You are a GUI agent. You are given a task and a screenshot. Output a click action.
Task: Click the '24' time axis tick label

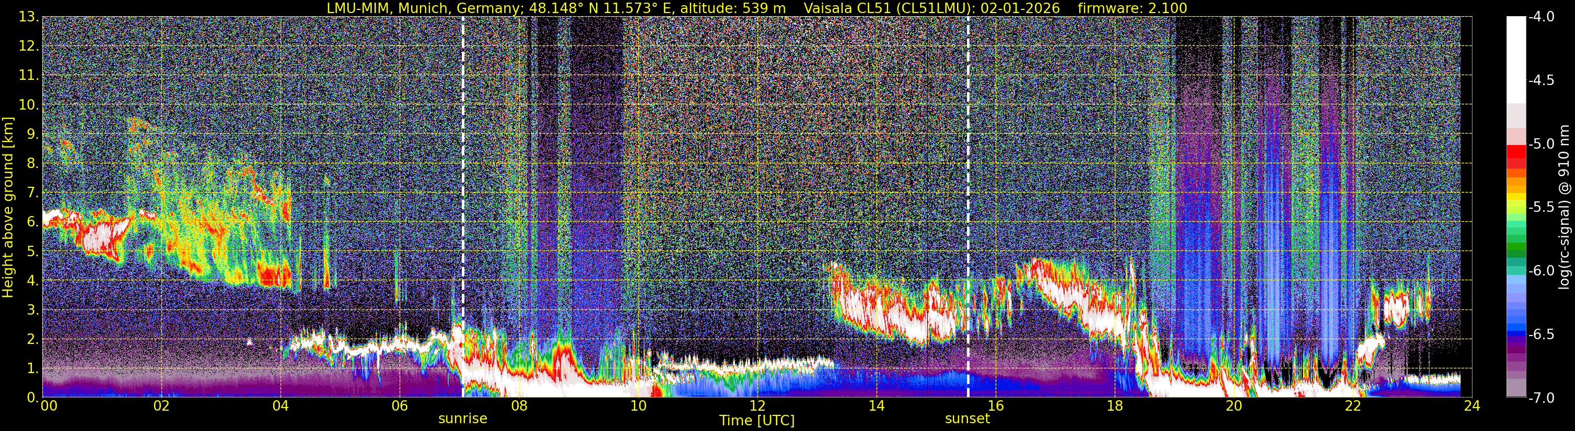pyautogui.click(x=1472, y=406)
